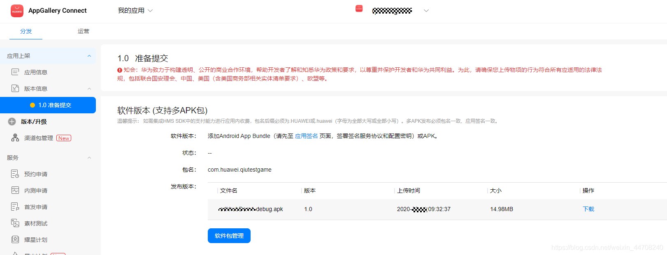Viewport: 667px width, 255px height.
Task: Click the 素材测试 sidebar icon
Action: [x=15, y=223]
